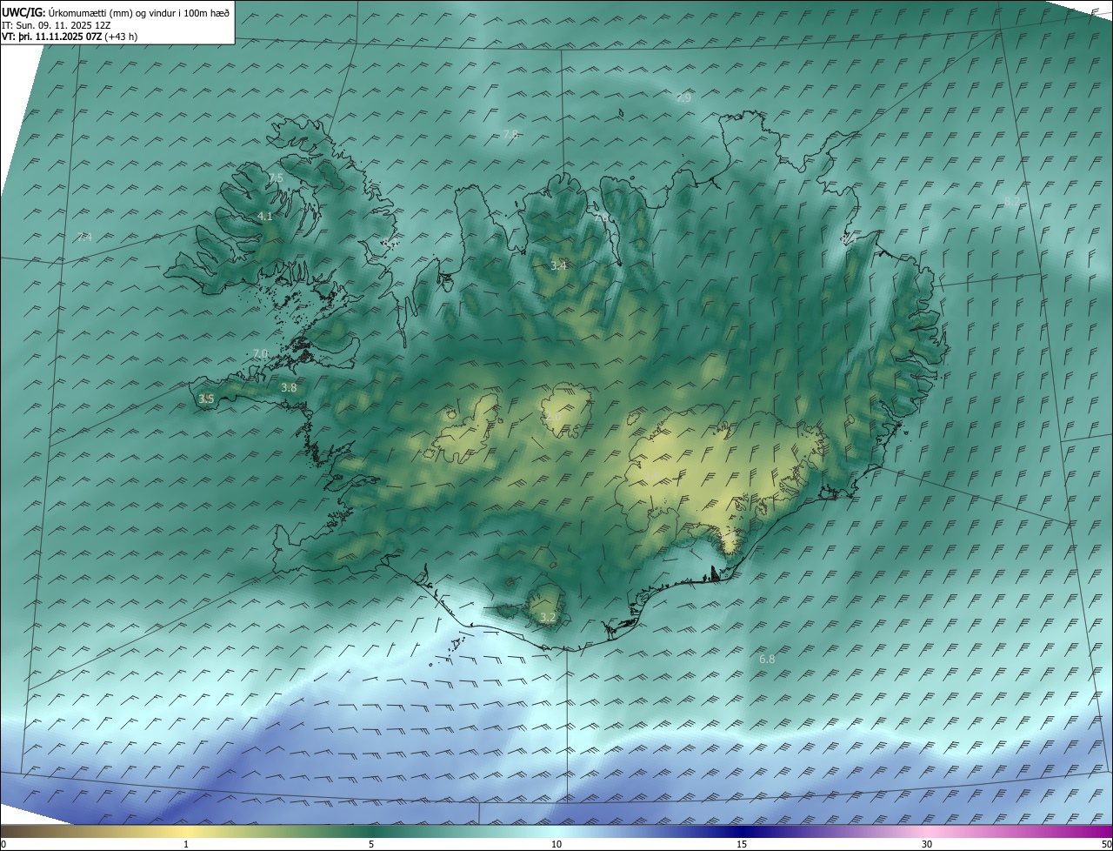Click the 7.9 value north of Iceland
Viewport: 1113px width, 851px height.
pos(683,98)
